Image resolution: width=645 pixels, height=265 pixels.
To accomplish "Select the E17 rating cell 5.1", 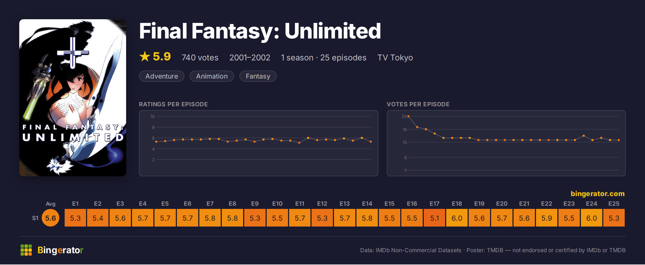I will click(x=434, y=218).
